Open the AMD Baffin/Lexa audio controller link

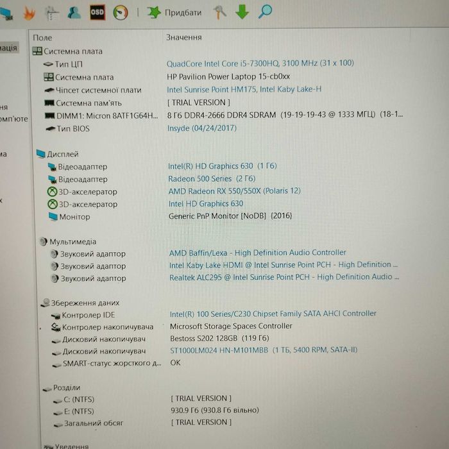(x=257, y=253)
